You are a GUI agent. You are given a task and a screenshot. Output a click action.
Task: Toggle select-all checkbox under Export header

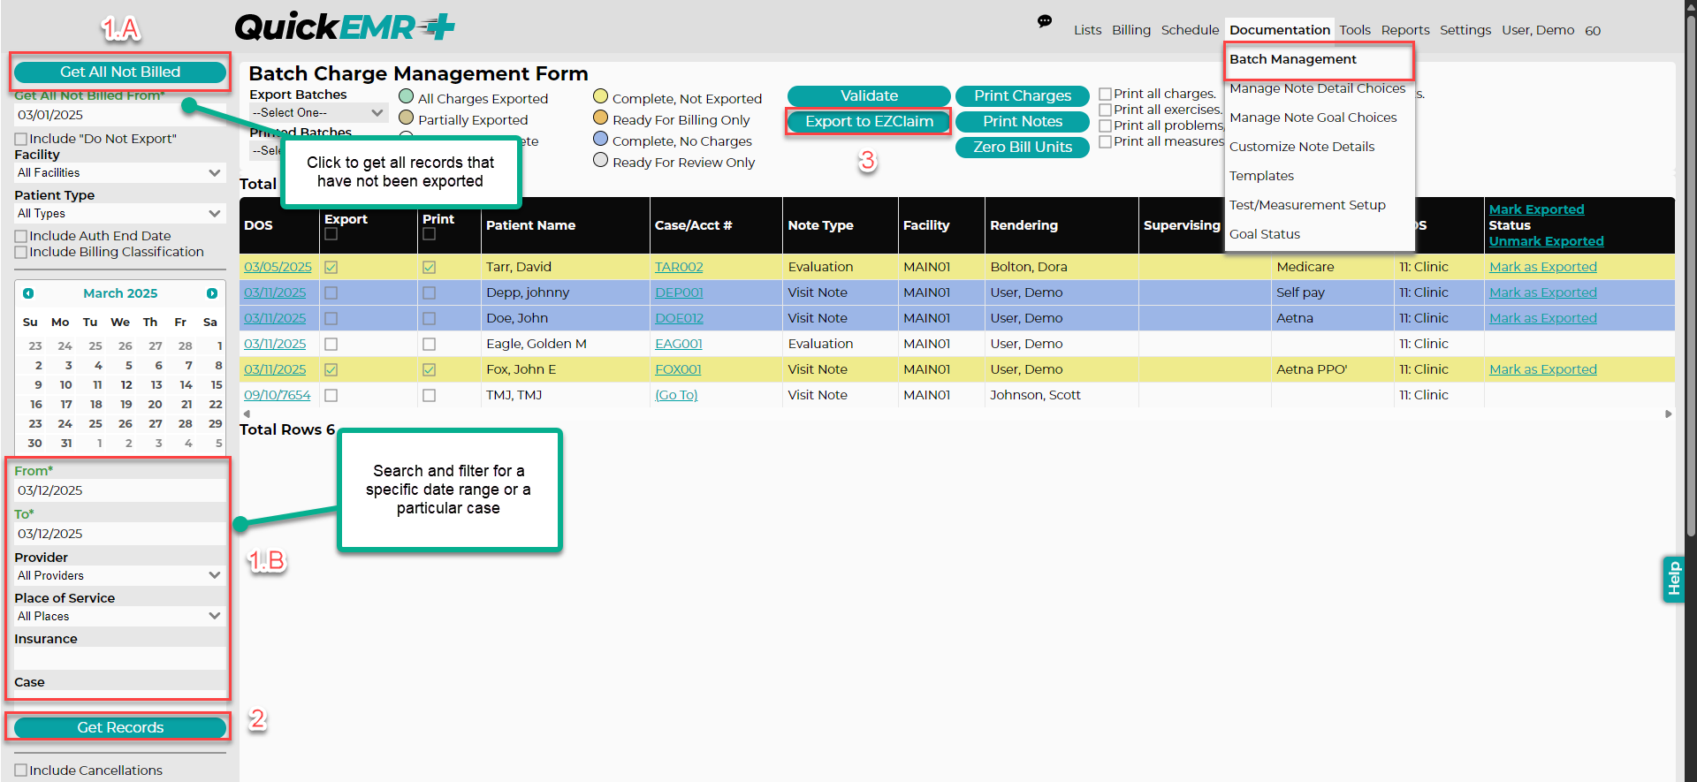pyautogui.click(x=331, y=234)
